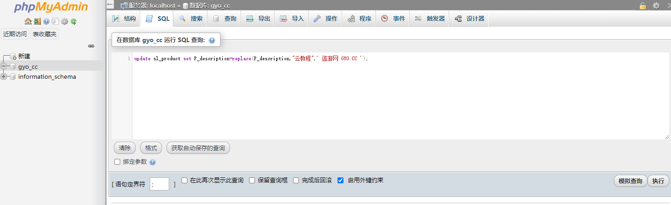Click the navigation panel settings gear icon
The image size is (671, 205).
pos(64,21)
